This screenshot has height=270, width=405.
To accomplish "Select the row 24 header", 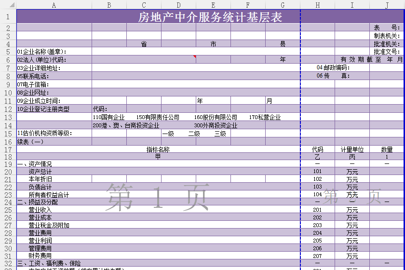I will click(8, 202).
